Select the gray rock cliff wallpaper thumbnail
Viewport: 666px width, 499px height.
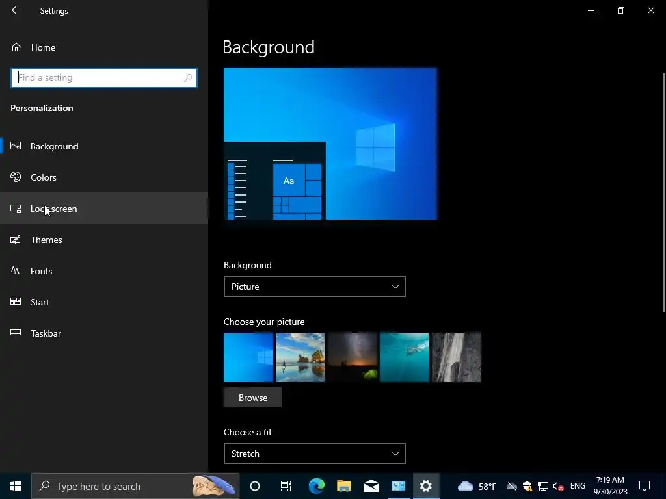click(457, 357)
